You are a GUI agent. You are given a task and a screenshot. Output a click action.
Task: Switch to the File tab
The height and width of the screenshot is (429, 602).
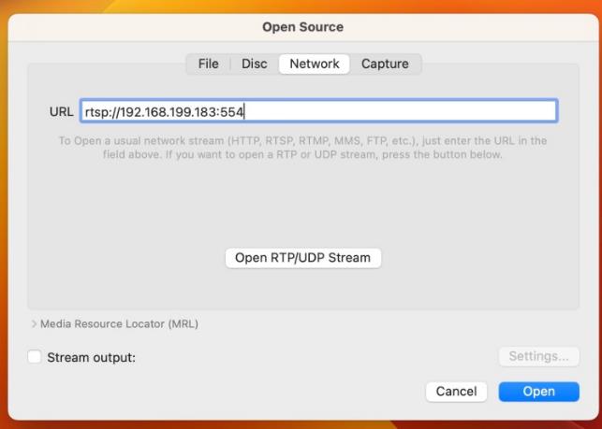[208, 64]
